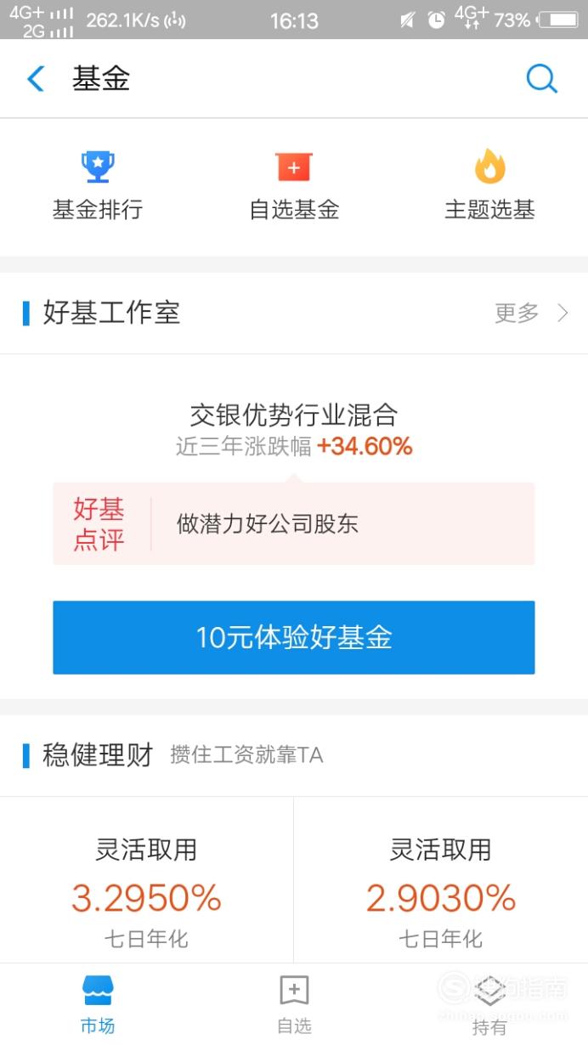The height and width of the screenshot is (1045, 588).
Task: Tap the 稳健理财 section header
Action: click(98, 754)
